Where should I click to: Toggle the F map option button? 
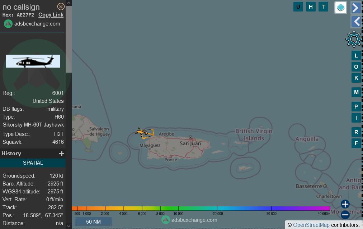(x=356, y=143)
